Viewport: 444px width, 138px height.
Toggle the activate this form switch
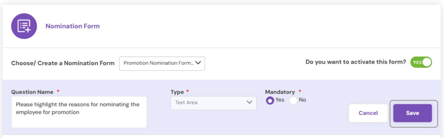(x=421, y=62)
